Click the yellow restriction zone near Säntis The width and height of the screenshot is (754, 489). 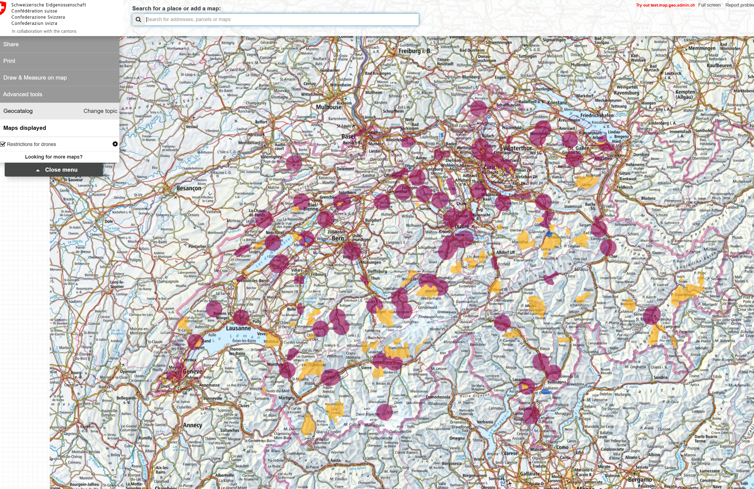click(586, 182)
